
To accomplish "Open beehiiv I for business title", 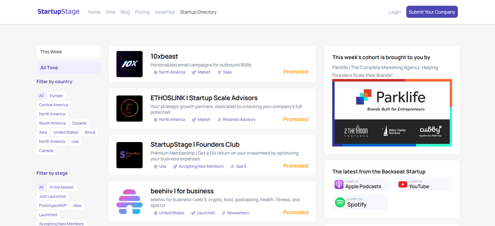I will [x=182, y=191].
